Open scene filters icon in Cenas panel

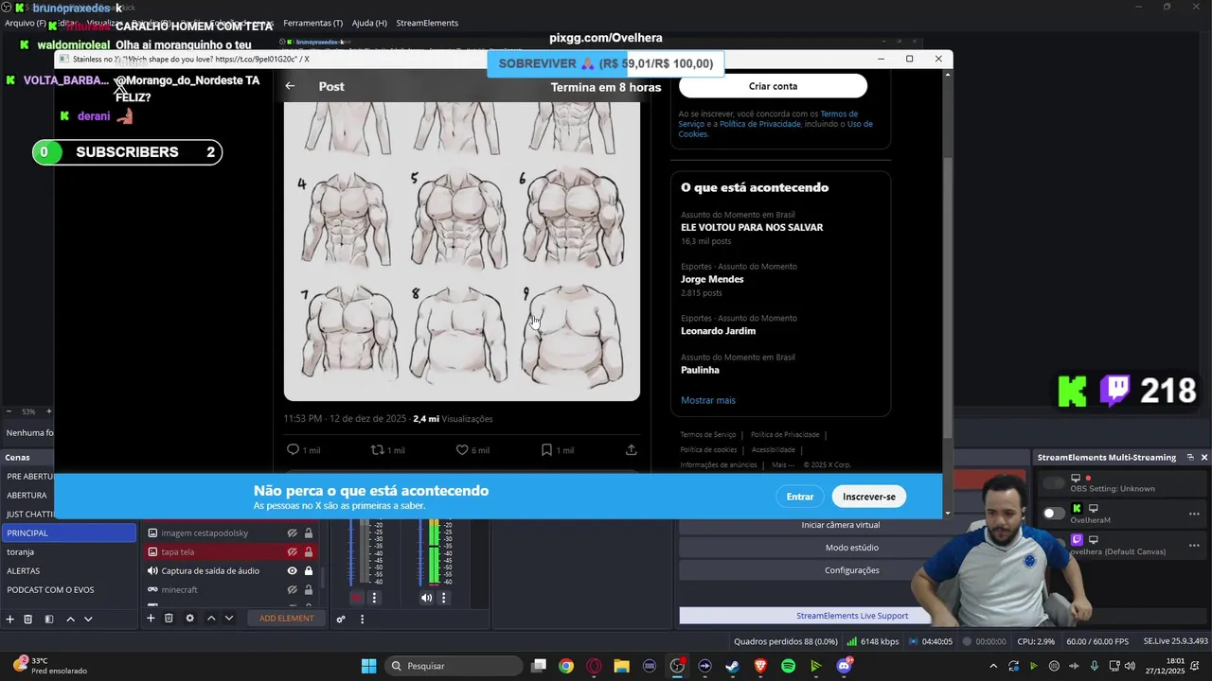tap(49, 619)
